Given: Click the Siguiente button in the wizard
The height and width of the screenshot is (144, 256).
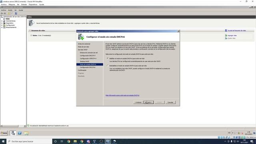Looking at the screenshot, I should point(148,102).
